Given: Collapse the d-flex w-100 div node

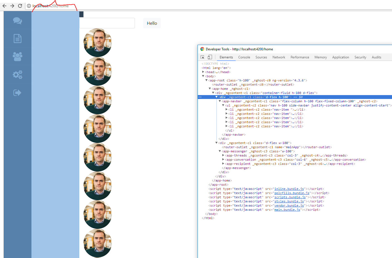Looking at the screenshot, I should (216, 143).
